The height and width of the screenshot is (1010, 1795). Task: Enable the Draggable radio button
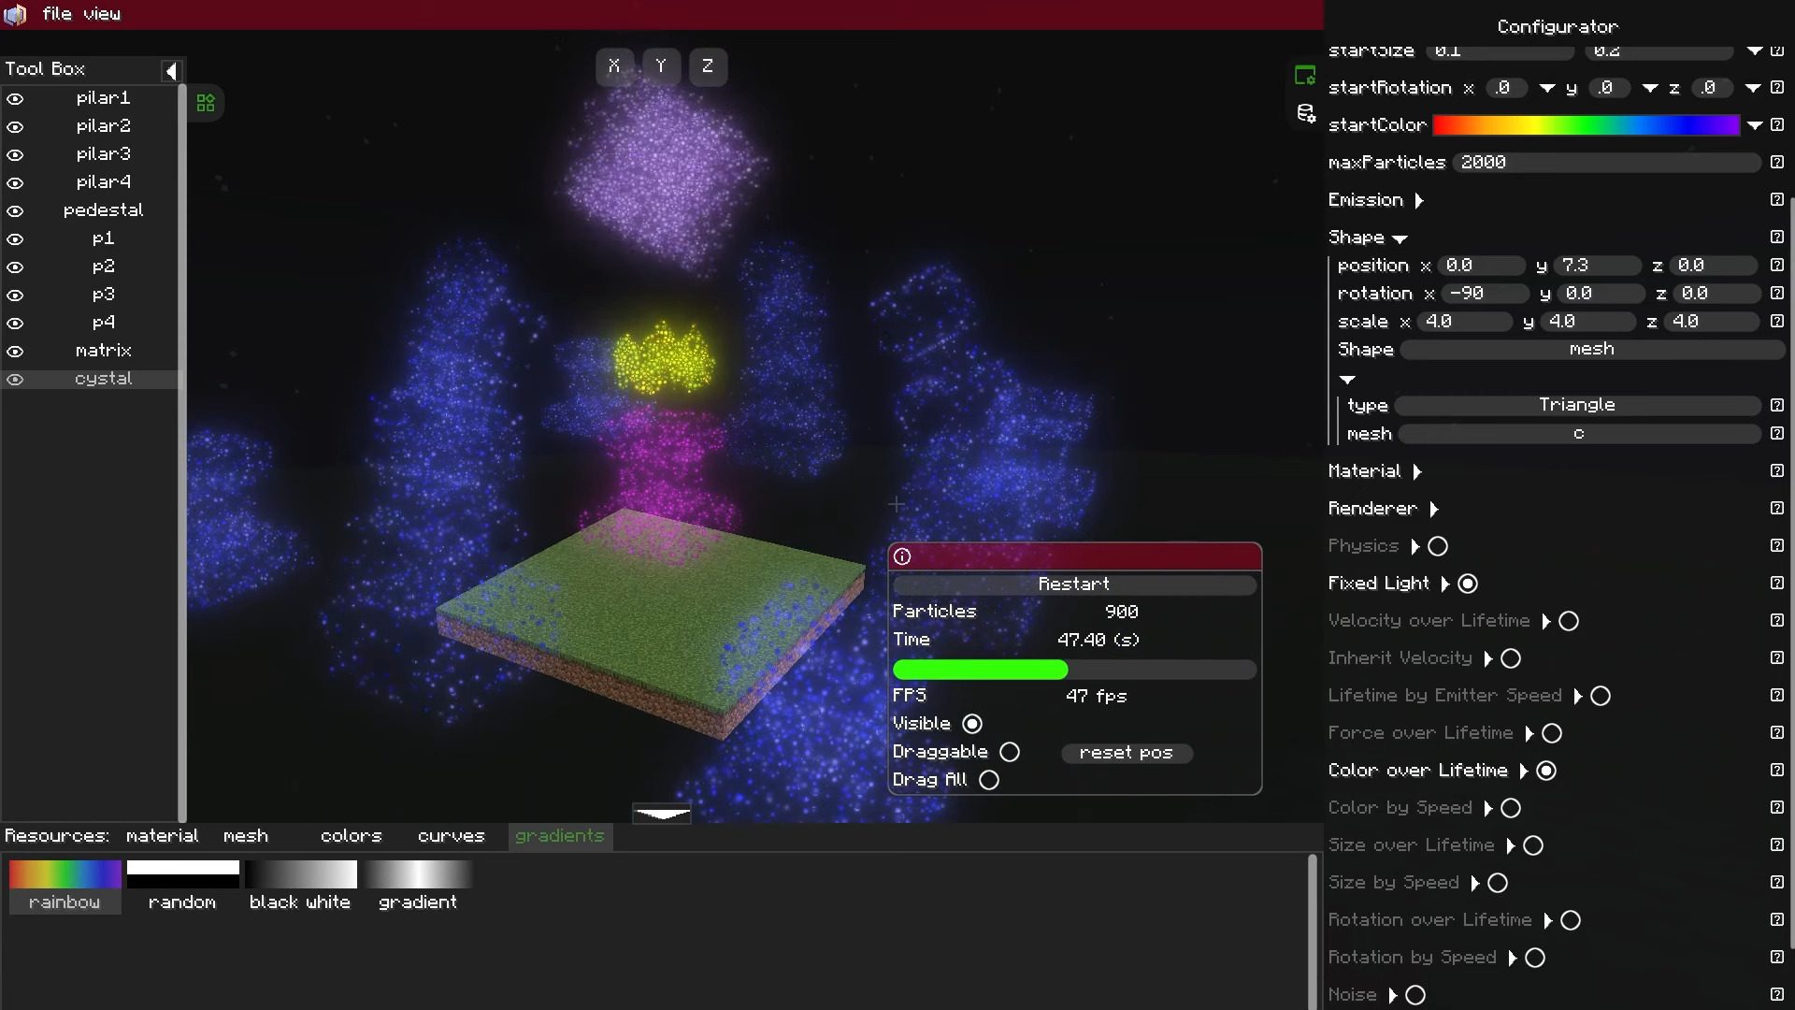point(1009,751)
